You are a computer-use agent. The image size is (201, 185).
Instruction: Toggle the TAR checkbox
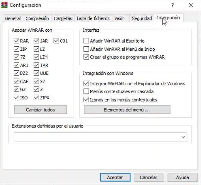(36, 65)
